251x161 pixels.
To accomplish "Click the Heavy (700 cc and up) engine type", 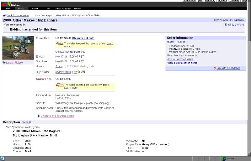I will pyautogui.click(x=156, y=144).
